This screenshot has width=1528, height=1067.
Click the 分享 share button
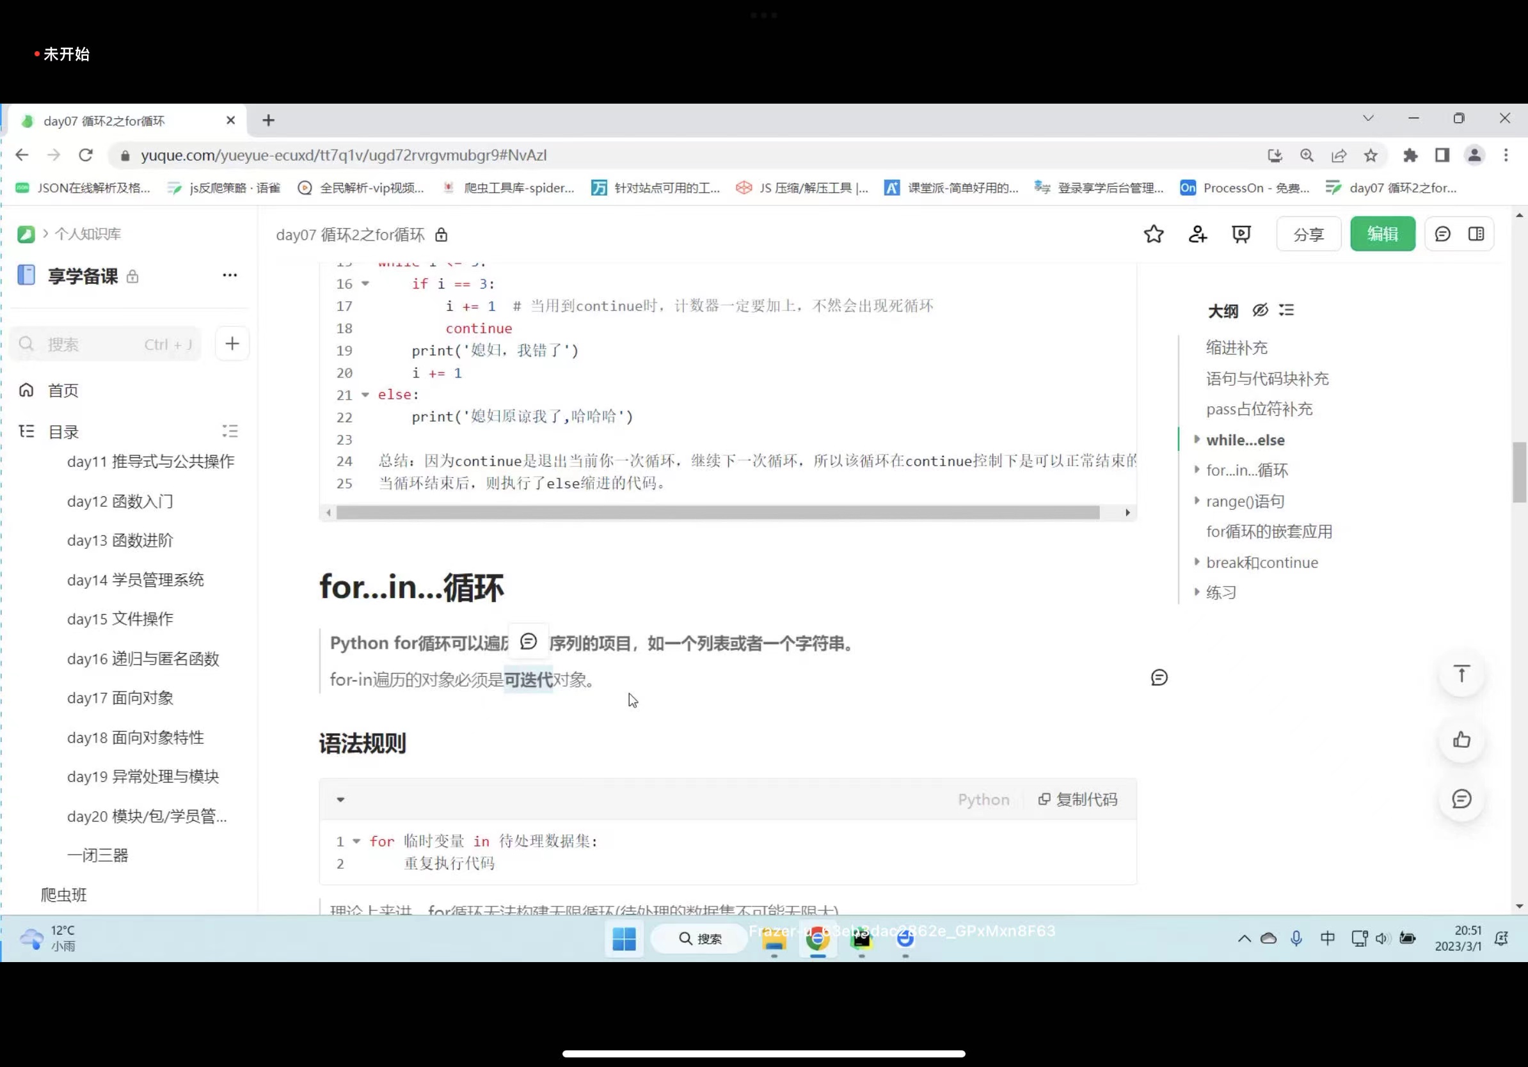click(x=1308, y=234)
